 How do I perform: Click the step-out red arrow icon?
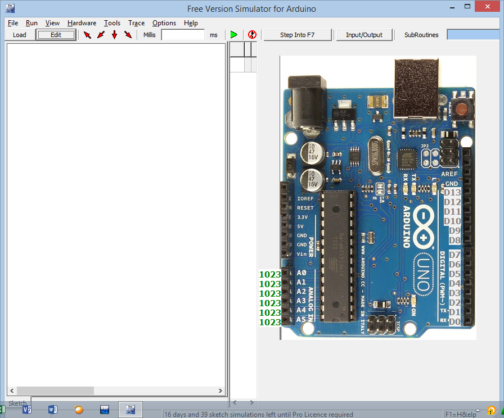point(127,34)
